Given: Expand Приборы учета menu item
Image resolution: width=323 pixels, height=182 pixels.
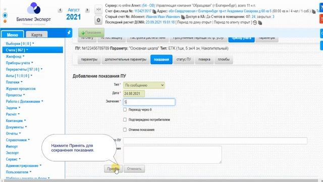Looking at the screenshot, I should click(x=19, y=63).
